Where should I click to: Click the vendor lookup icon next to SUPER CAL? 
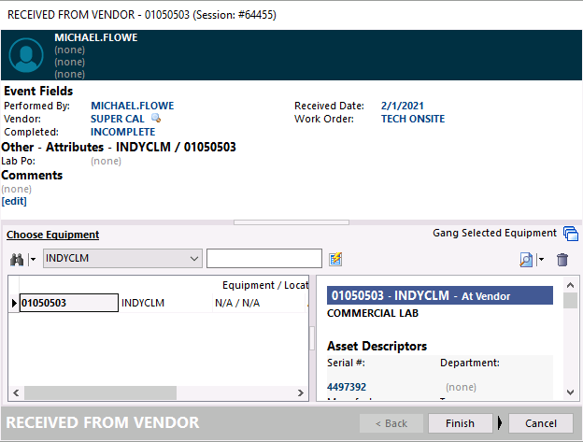(x=156, y=120)
